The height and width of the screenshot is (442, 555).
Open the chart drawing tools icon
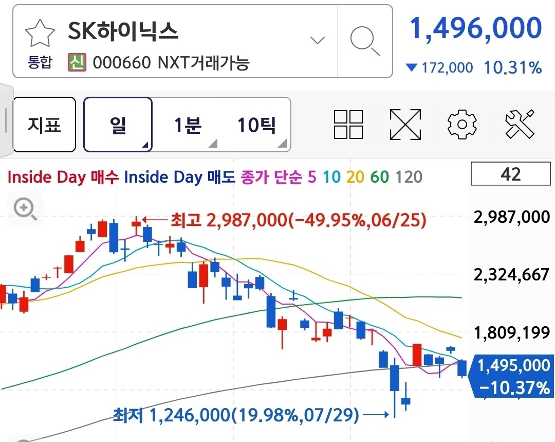click(x=520, y=124)
